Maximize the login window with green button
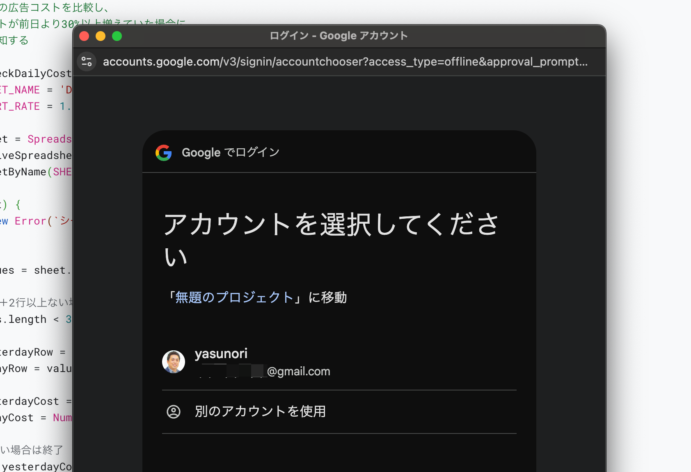Viewport: 691px width, 472px height. (117, 36)
